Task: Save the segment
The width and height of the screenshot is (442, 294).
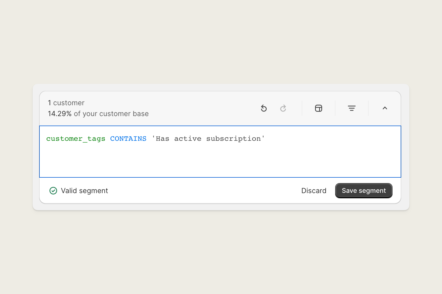Action: pos(364,191)
